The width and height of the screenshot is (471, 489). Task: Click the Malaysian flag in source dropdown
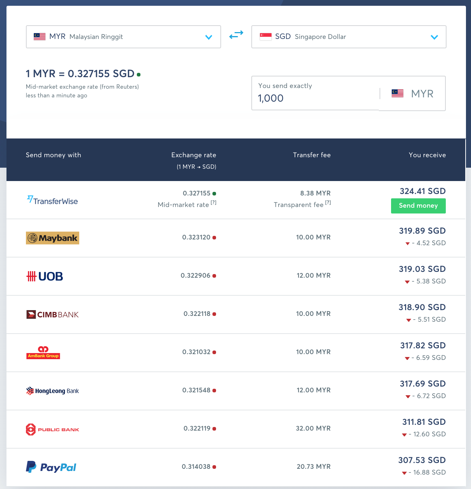(40, 37)
